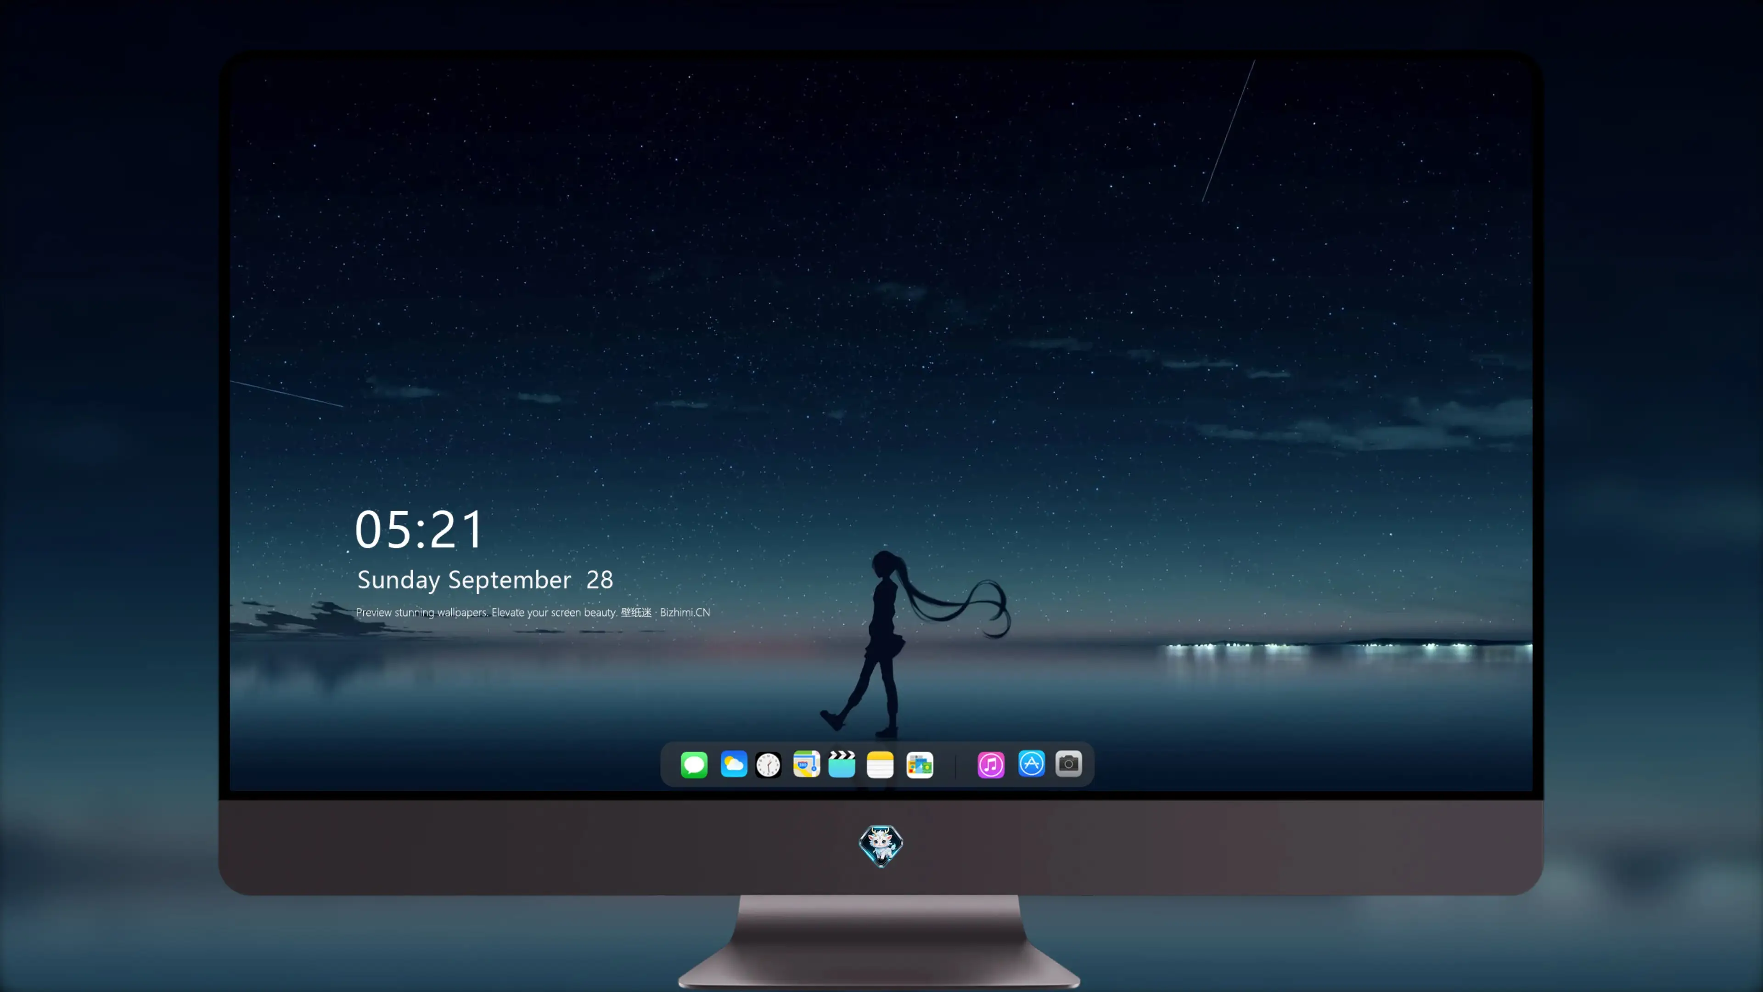Launch the pink iTunes Store music icon
Image resolution: width=1763 pixels, height=992 pixels.
991,764
